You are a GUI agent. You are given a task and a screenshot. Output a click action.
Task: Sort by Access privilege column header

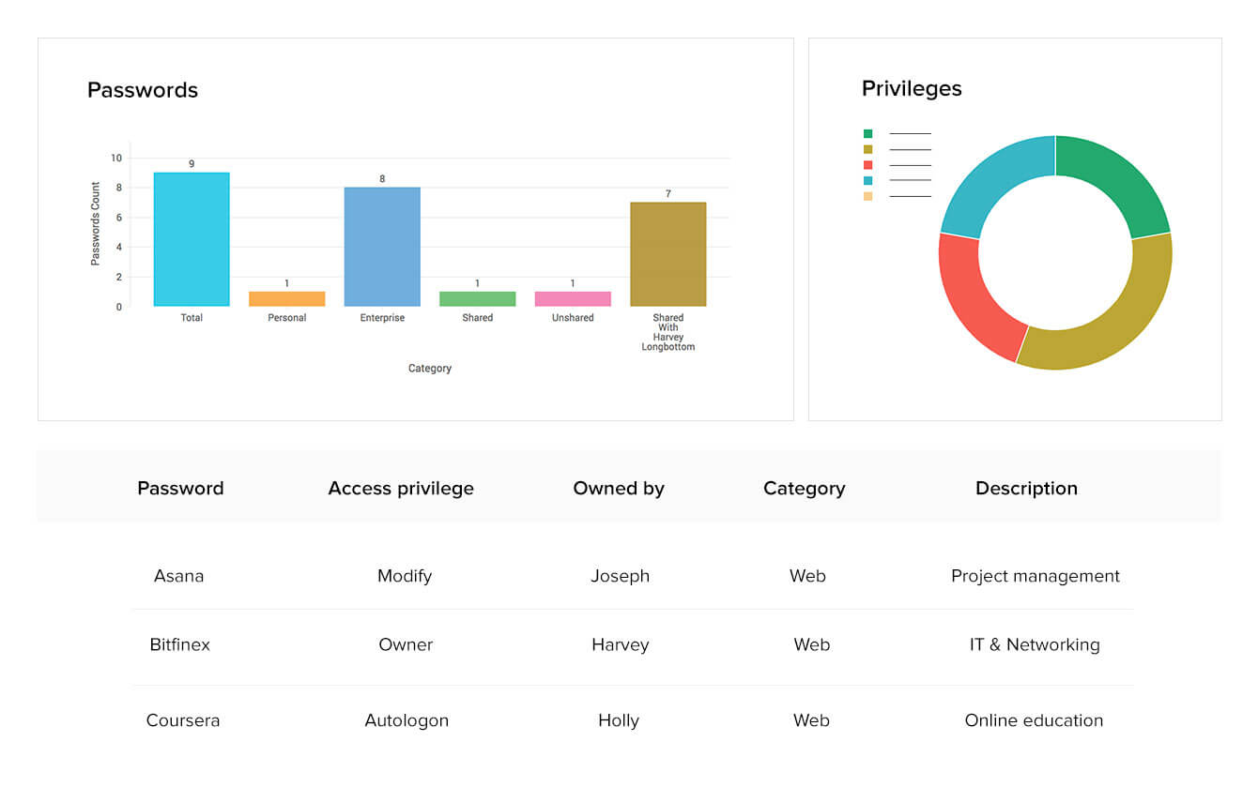401,489
